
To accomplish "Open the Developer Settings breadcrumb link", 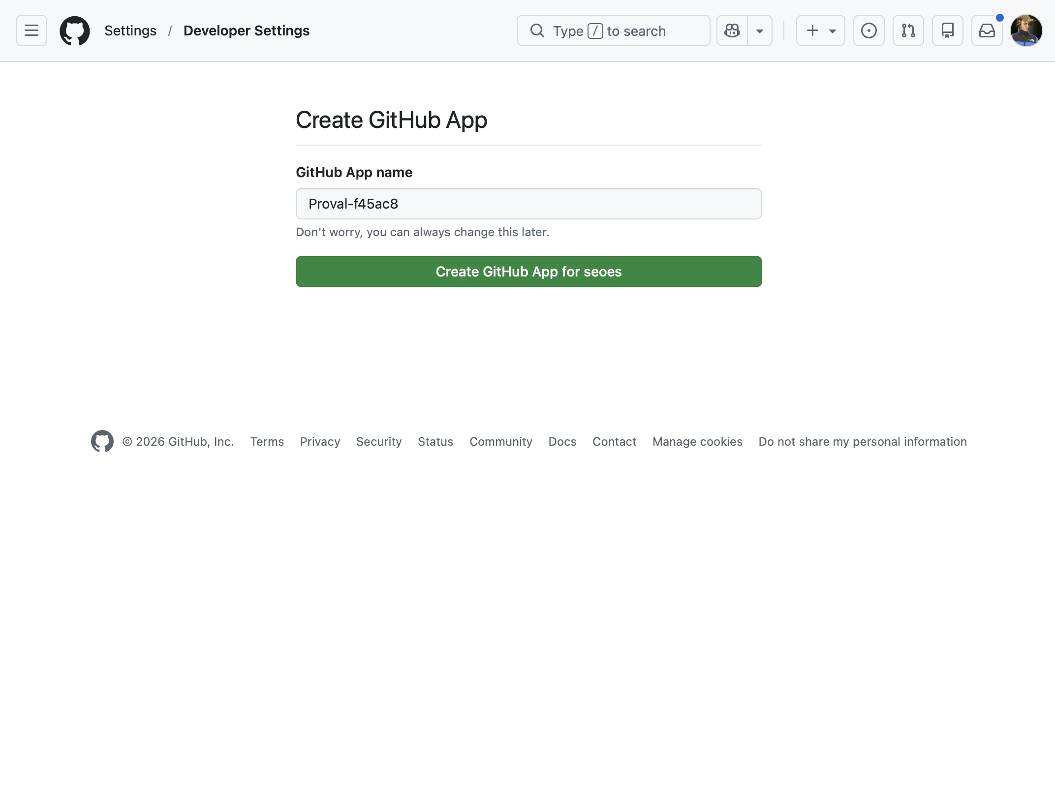I will (x=247, y=31).
